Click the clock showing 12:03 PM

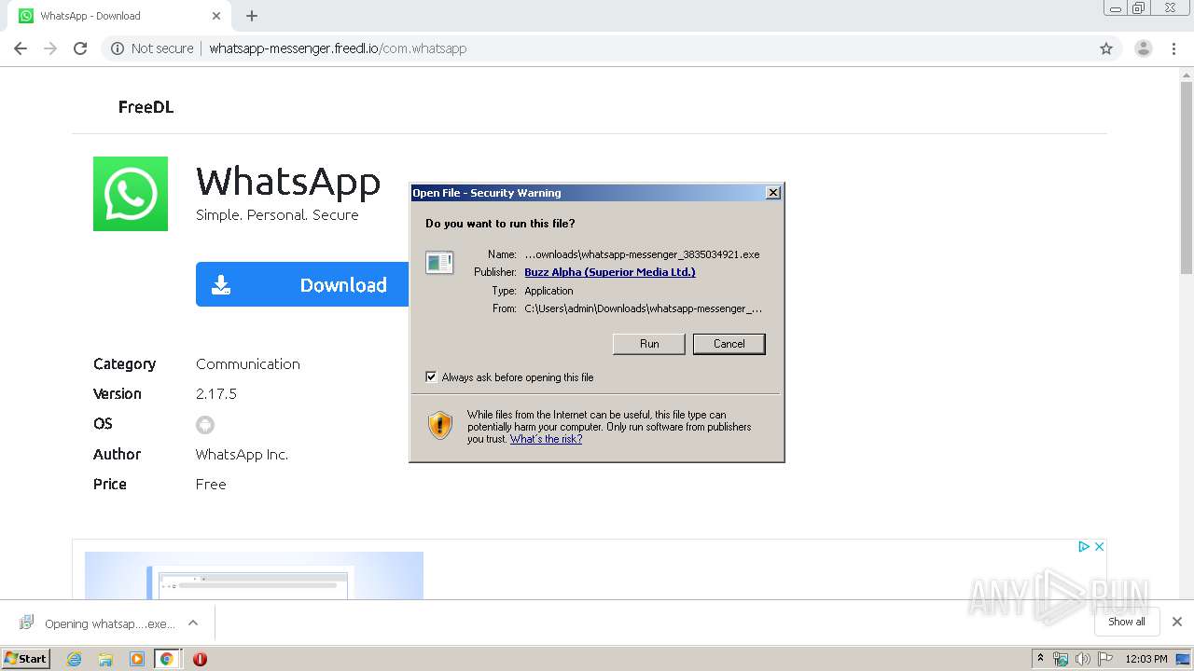(x=1146, y=659)
